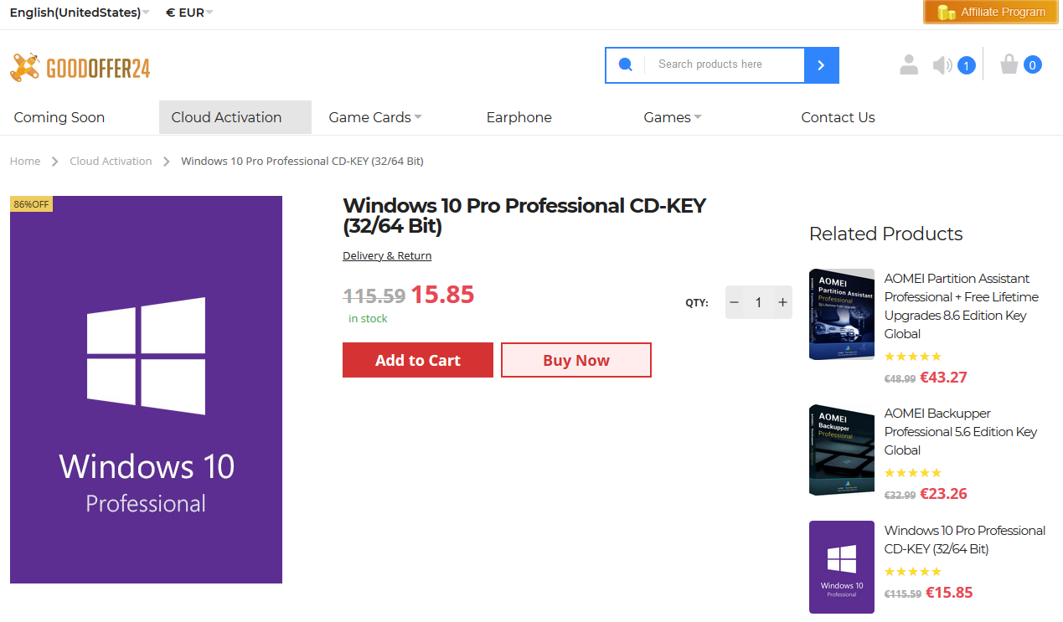Click the crossed-out 115.59 original price

374,296
